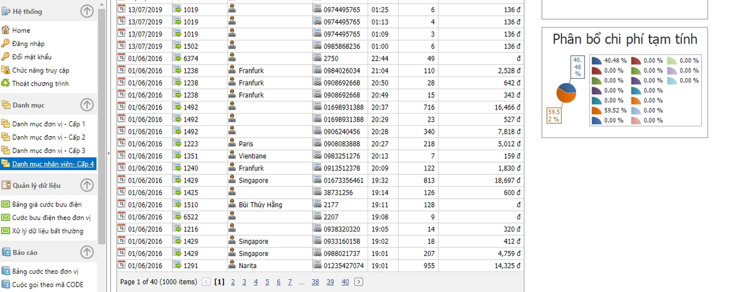
Task: Collapse the Danh mục group with arrow button
Action: pos(87,105)
